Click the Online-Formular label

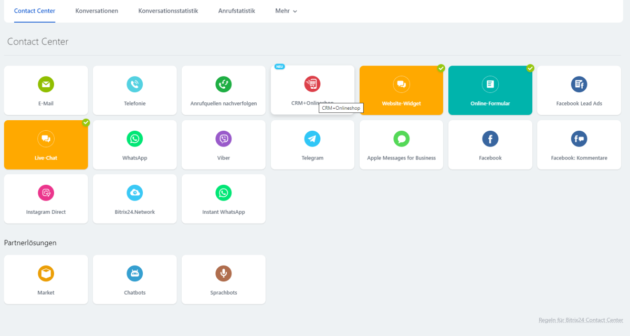point(490,103)
